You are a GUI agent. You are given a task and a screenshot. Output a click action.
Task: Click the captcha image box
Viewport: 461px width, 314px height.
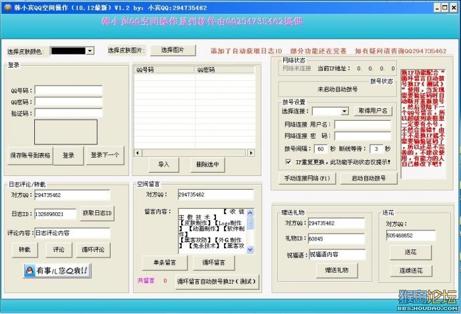point(66,132)
